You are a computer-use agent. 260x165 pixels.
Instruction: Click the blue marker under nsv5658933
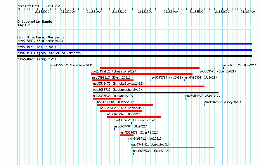tap(134, 154)
